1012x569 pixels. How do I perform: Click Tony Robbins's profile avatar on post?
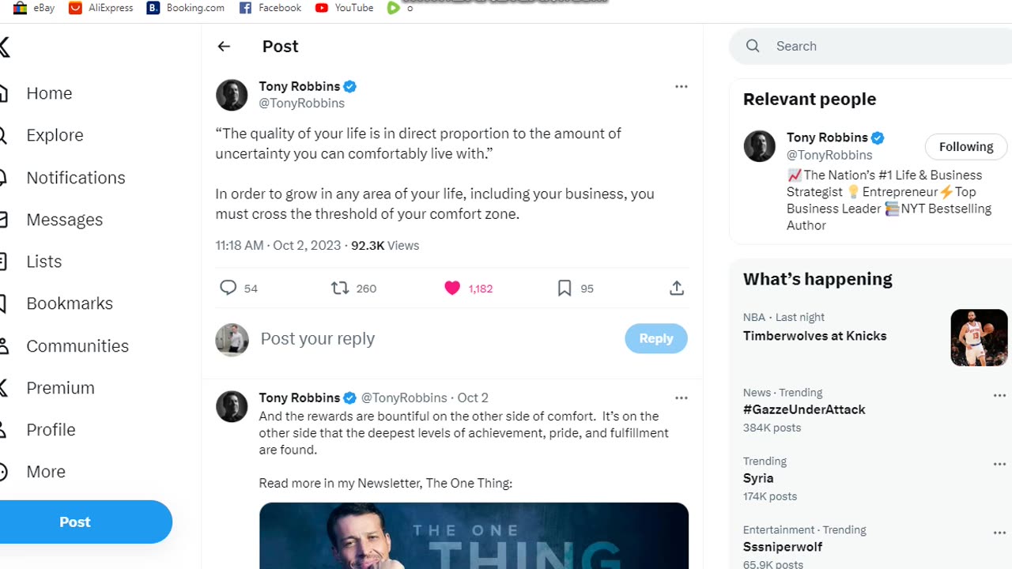pyautogui.click(x=232, y=95)
